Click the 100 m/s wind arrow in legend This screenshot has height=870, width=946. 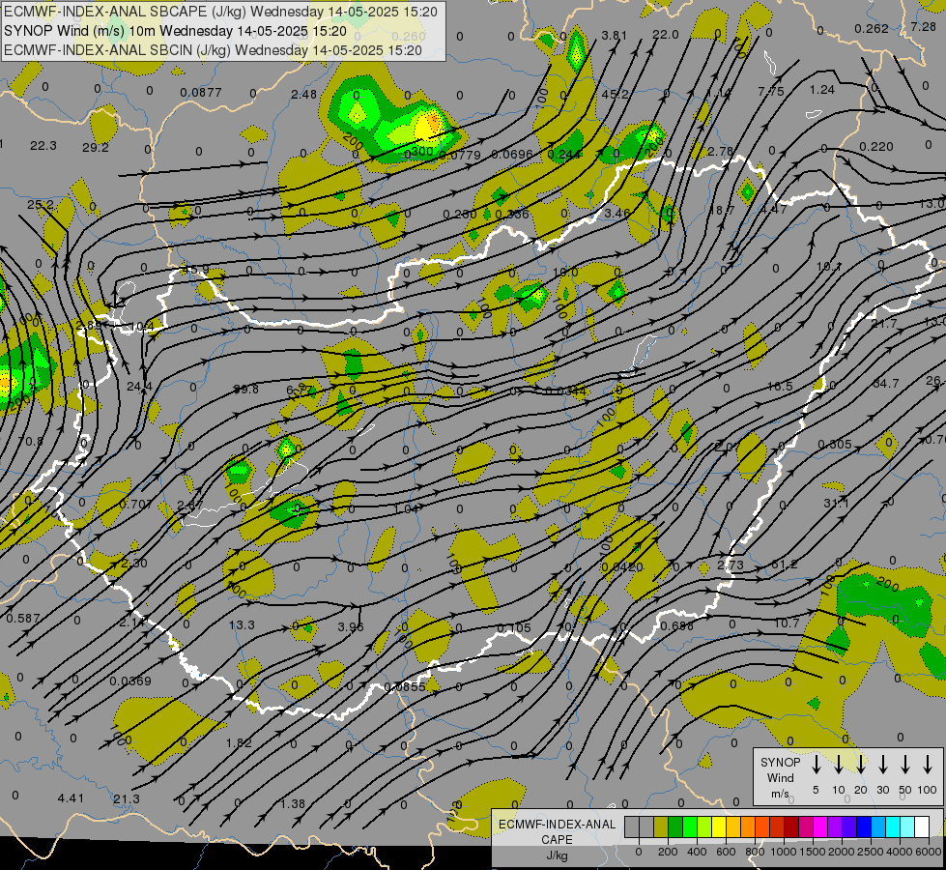(928, 765)
